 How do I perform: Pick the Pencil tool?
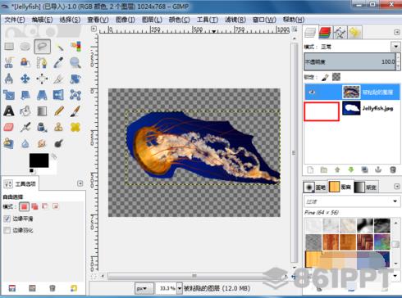coord(59,111)
